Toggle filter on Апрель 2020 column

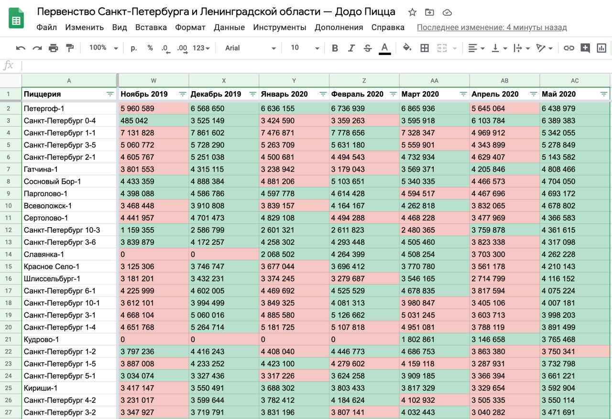pos(534,94)
